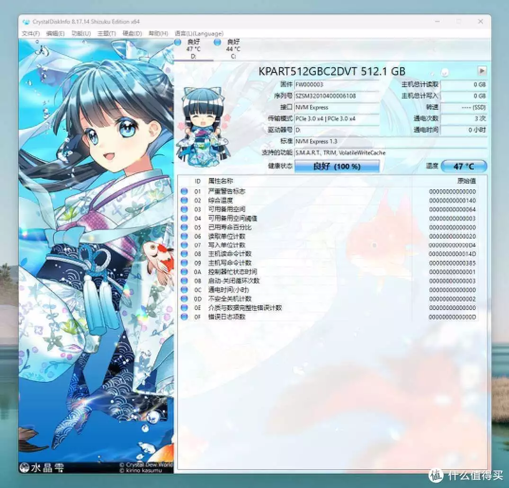This screenshot has width=509, height=488.
Task: Open the 编辑(E) menu
Action: 55,34
